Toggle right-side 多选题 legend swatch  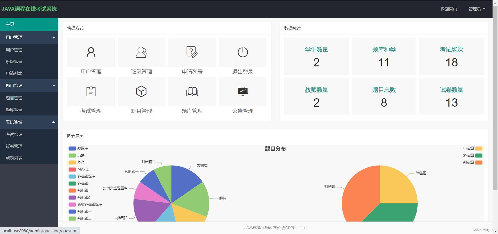[x=479, y=155]
